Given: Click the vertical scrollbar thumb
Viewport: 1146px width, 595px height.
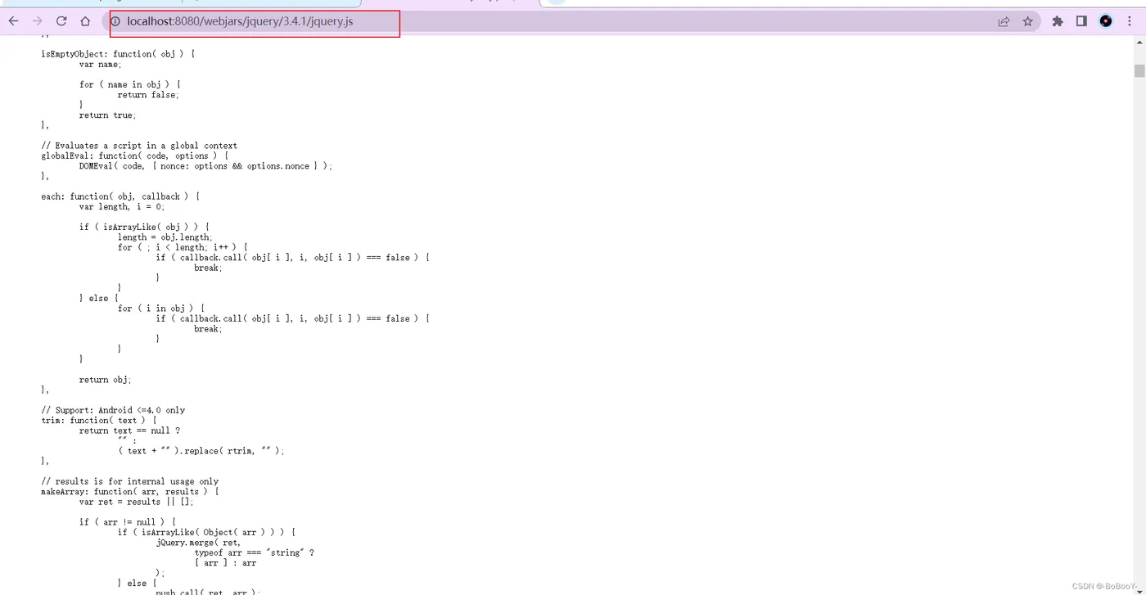Looking at the screenshot, I should (x=1139, y=70).
